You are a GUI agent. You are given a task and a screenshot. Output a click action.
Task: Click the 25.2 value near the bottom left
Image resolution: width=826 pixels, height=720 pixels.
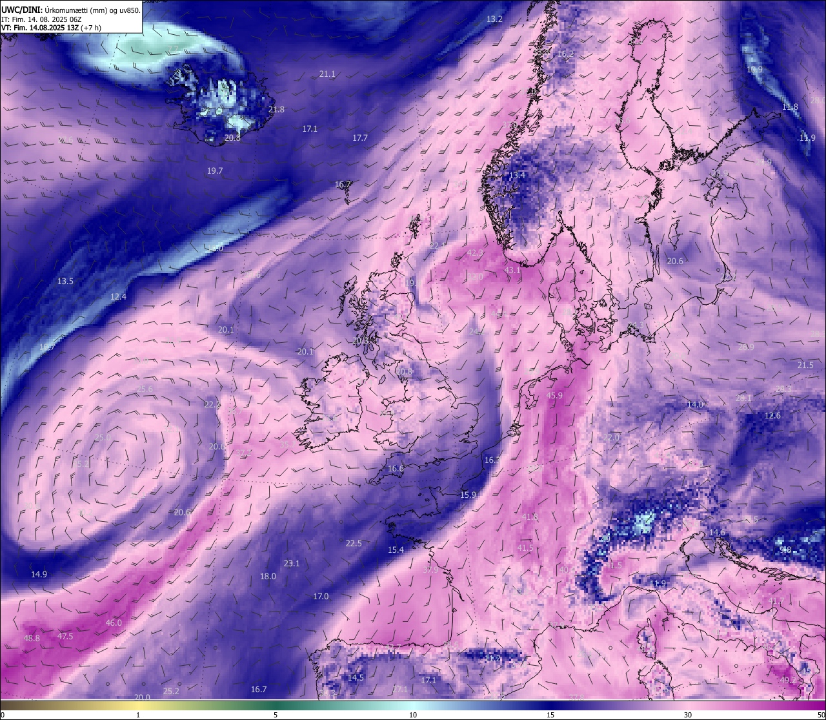171,692
